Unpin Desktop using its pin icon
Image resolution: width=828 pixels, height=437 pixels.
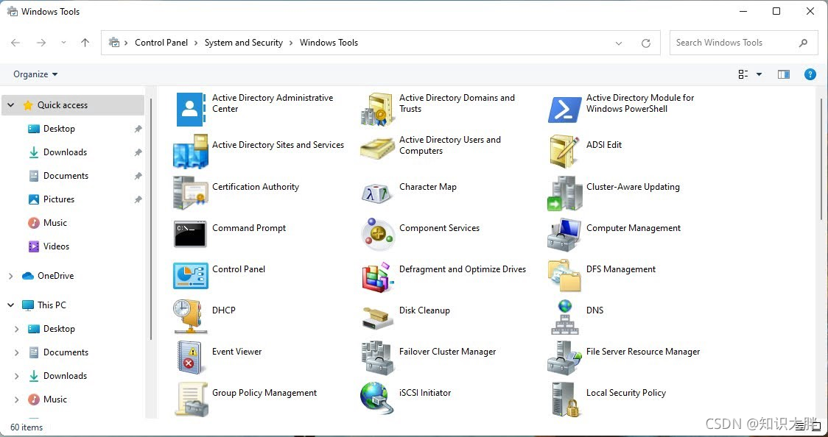(138, 129)
